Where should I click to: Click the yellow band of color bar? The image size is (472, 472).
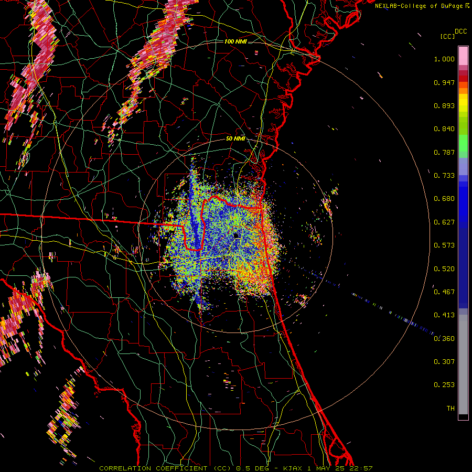pos(463,103)
